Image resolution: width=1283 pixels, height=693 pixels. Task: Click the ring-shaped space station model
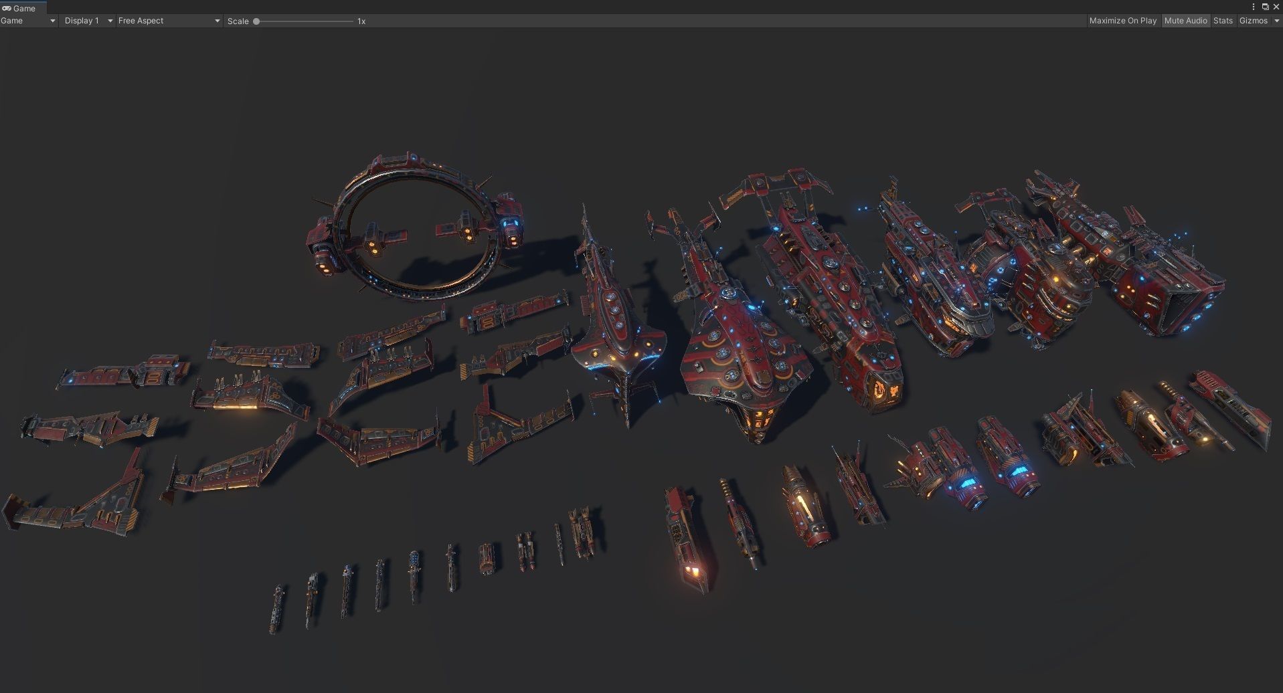tap(415, 227)
